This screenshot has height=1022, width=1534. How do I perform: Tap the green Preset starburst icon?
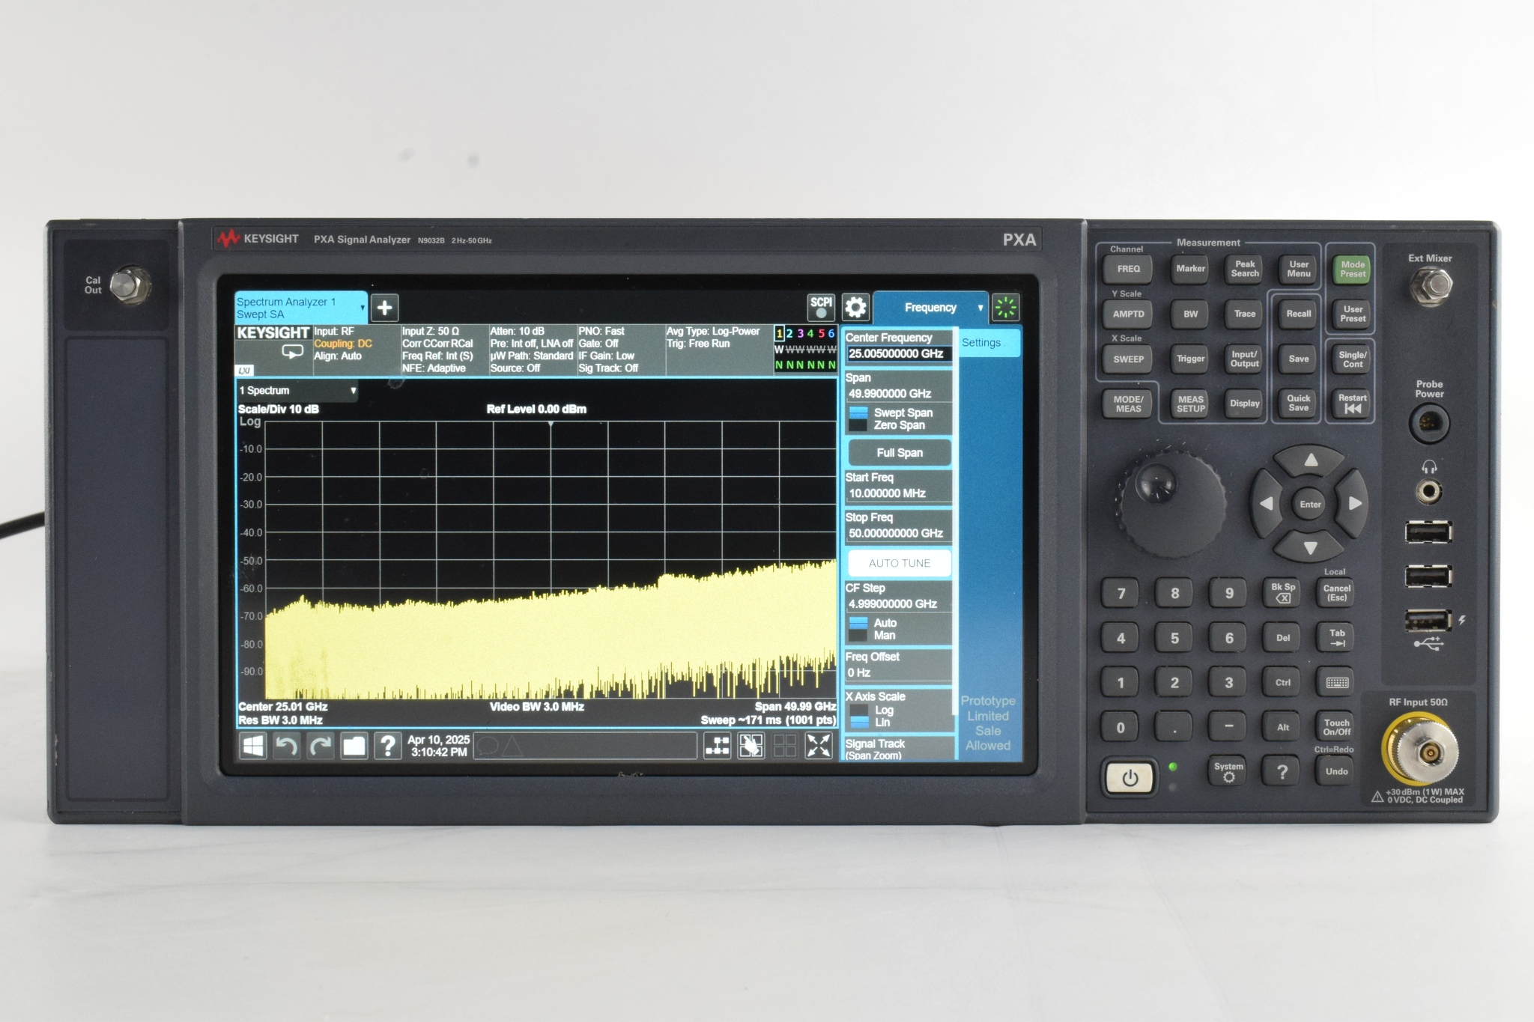[1006, 307]
